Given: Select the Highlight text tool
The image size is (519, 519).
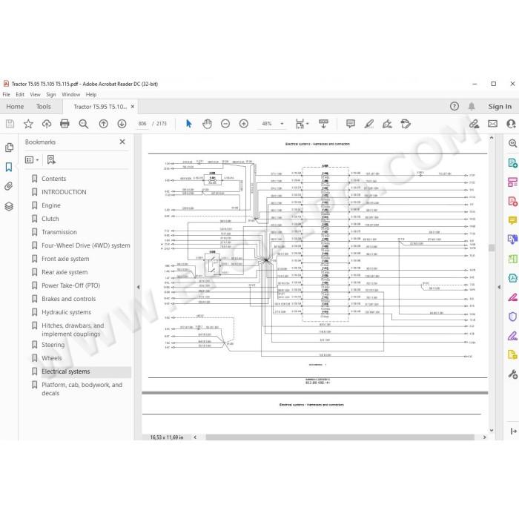Looking at the screenshot, I should coord(368,124).
